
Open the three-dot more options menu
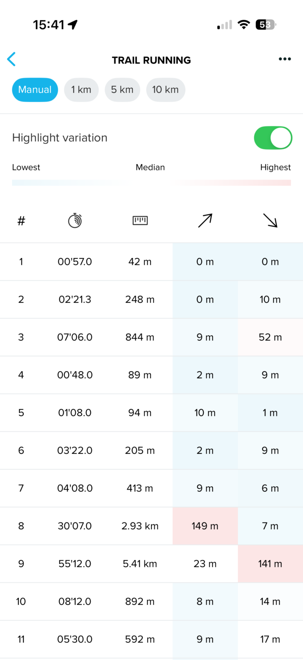point(285,59)
